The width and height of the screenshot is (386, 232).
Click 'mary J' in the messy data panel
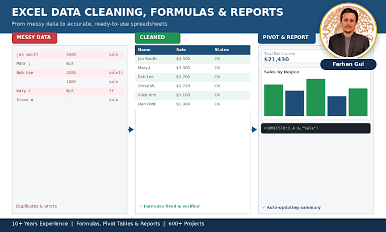23,91
